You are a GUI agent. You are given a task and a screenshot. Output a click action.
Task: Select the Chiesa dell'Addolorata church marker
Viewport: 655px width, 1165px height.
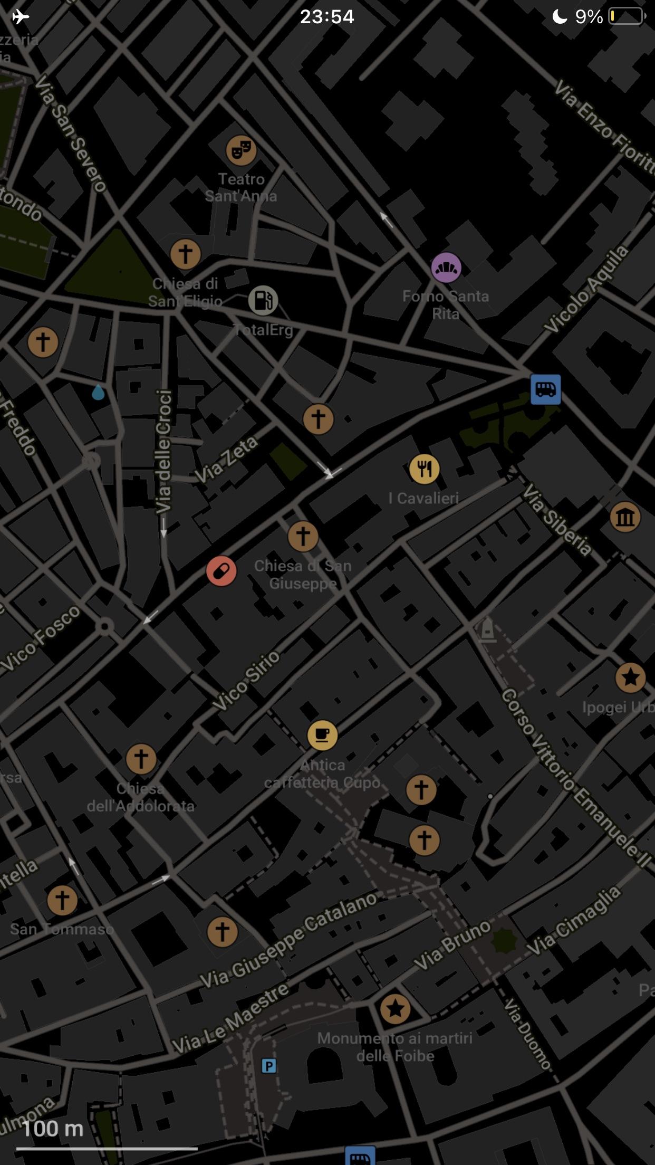pos(141,759)
